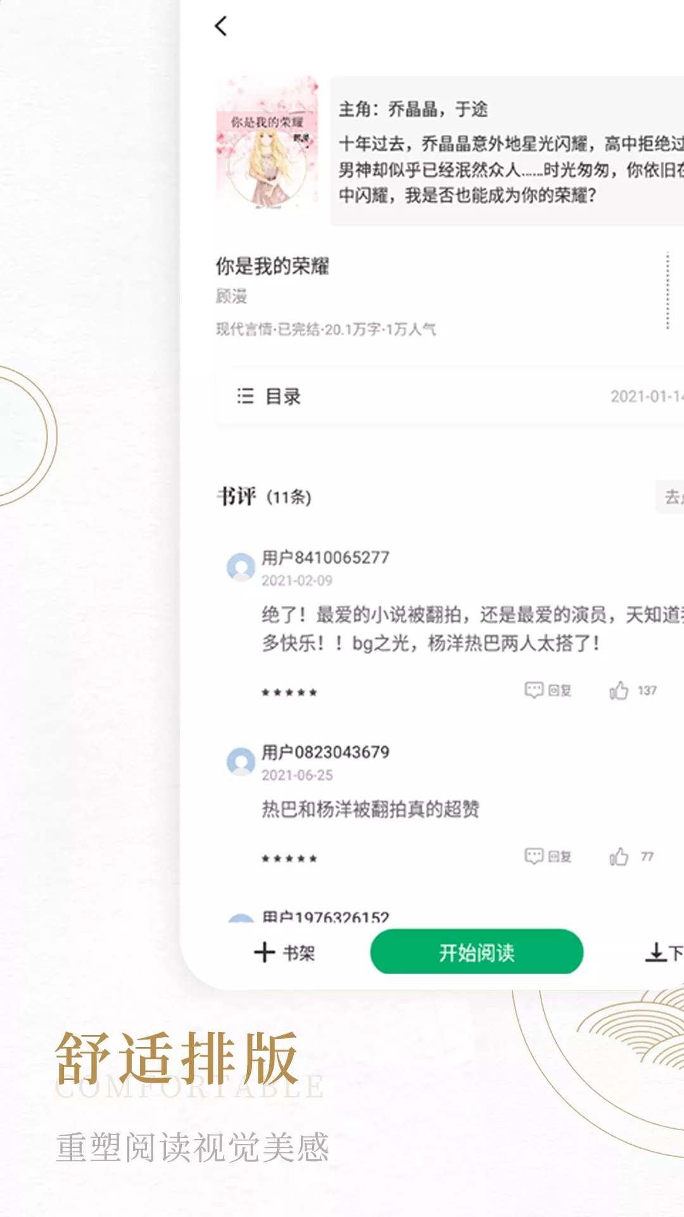Tap the green 开始阅读 button
Viewport: 684px width, 1217px height.
(x=476, y=952)
